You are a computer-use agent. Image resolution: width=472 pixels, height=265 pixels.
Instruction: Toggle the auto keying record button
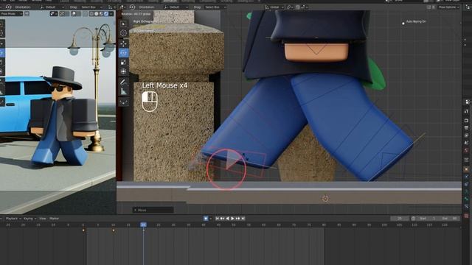pyautogui.click(x=206, y=219)
